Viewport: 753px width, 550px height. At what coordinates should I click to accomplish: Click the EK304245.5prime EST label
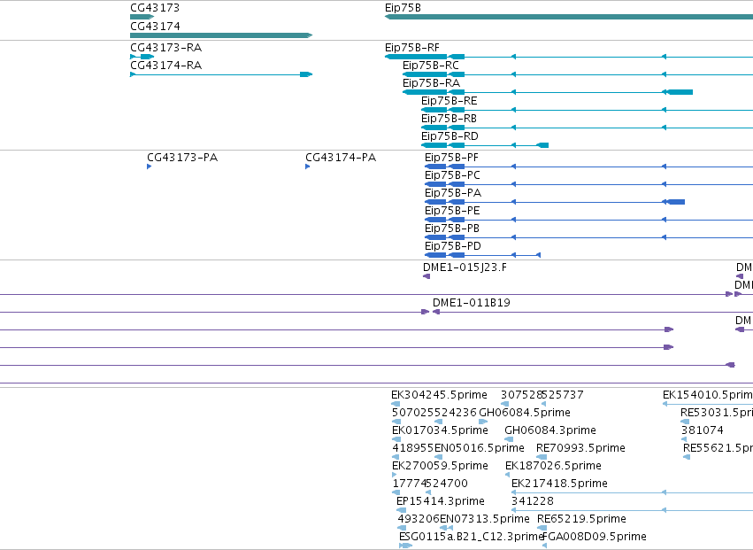tap(440, 395)
